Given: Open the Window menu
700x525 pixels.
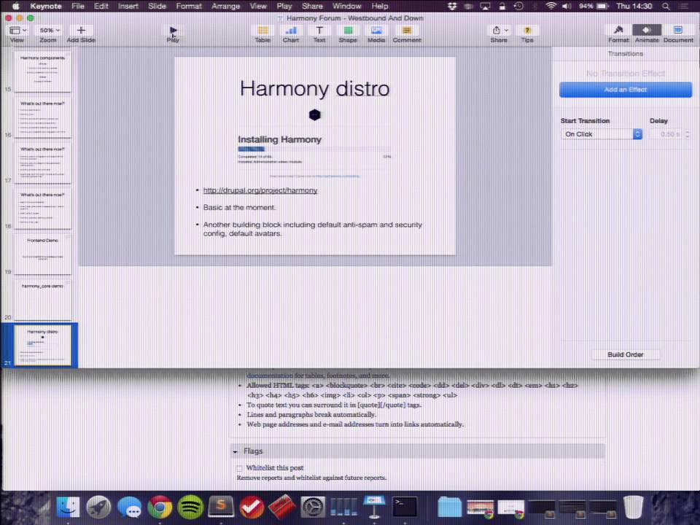Looking at the screenshot, I should pyautogui.click(x=346, y=7).
